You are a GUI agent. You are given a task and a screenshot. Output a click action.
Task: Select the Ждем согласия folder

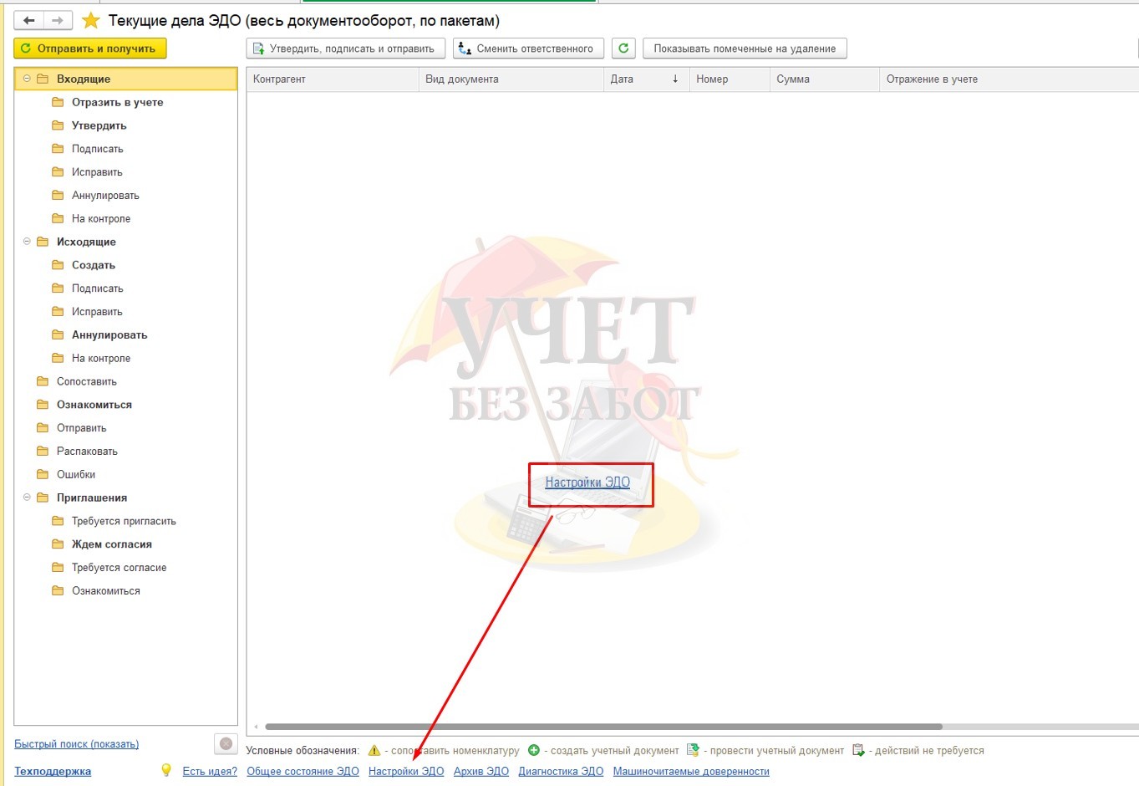(111, 544)
